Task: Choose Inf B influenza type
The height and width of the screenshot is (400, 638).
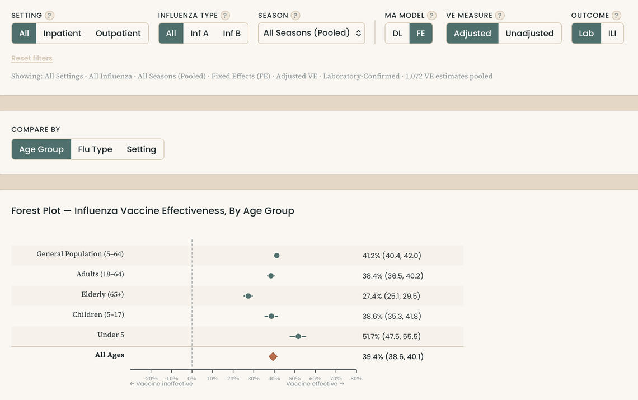Action: 232,34
